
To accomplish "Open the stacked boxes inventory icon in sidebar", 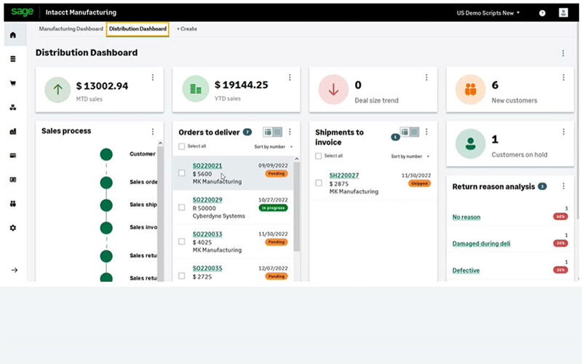I will [x=13, y=107].
